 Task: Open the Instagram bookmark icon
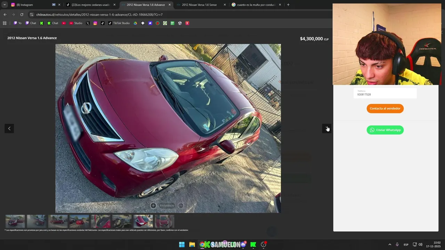[95, 23]
